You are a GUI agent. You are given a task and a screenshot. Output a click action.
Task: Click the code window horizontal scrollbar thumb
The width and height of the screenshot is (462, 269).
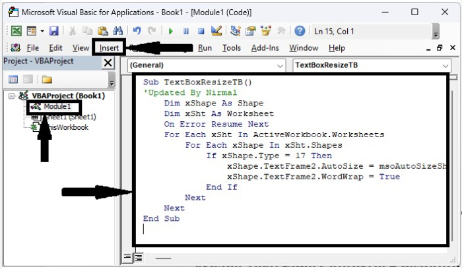click(x=163, y=258)
